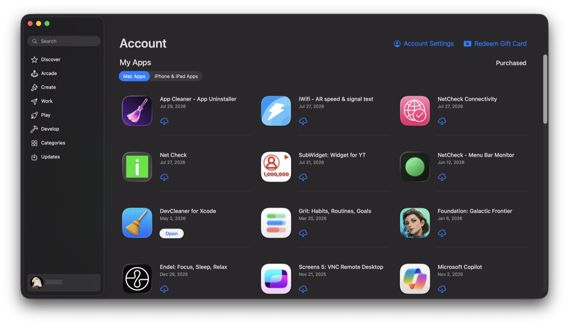Open the Microsoft Copilot app icon

coord(415,279)
